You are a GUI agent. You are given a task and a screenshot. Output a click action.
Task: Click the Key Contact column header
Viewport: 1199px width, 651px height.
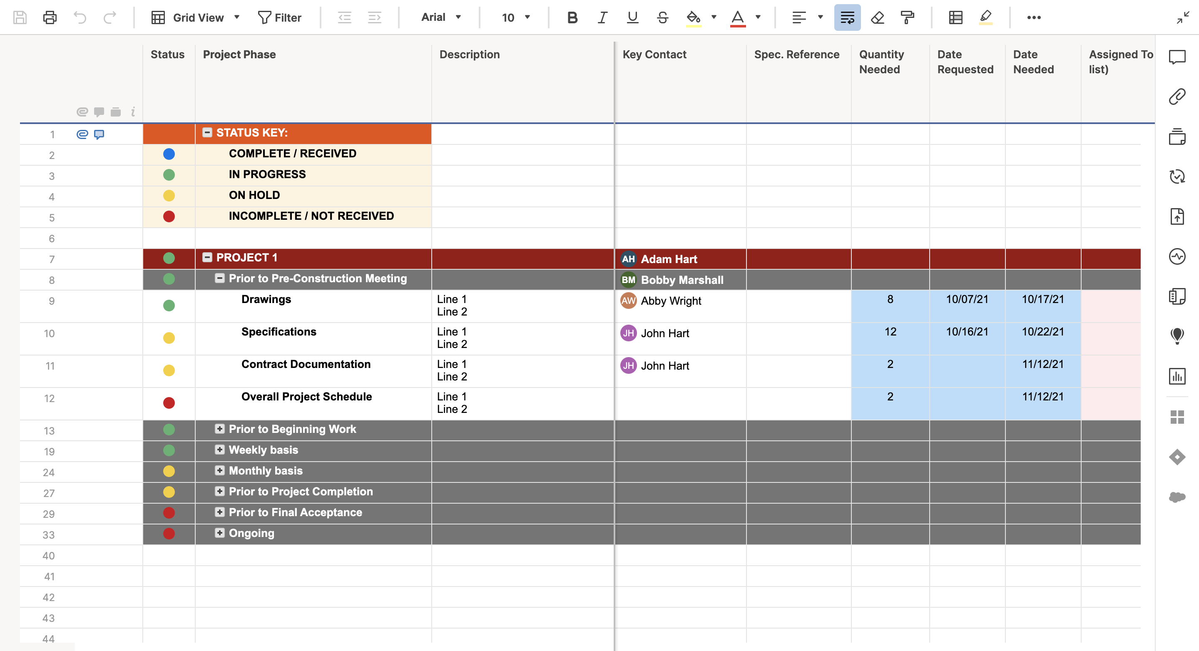click(654, 55)
